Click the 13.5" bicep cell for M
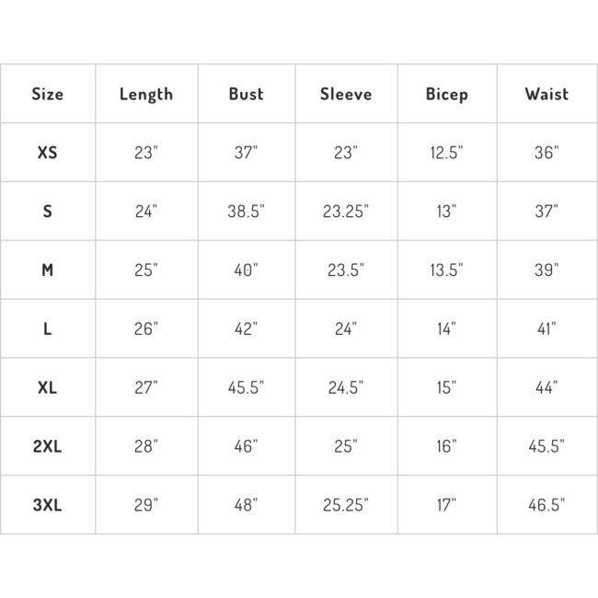 [447, 270]
